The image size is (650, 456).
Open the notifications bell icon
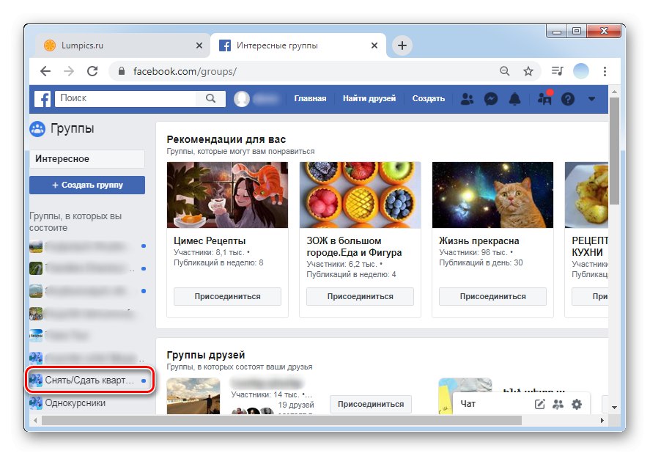pos(514,99)
